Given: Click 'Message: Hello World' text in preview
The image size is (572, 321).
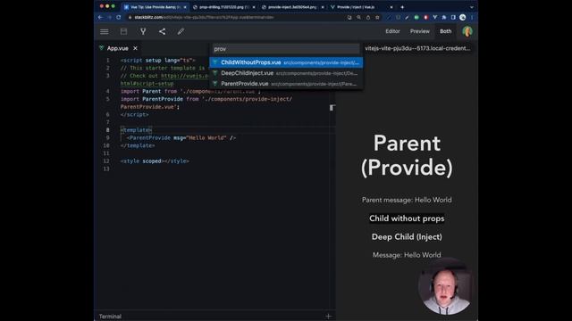Looking at the screenshot, I should 407,255.
